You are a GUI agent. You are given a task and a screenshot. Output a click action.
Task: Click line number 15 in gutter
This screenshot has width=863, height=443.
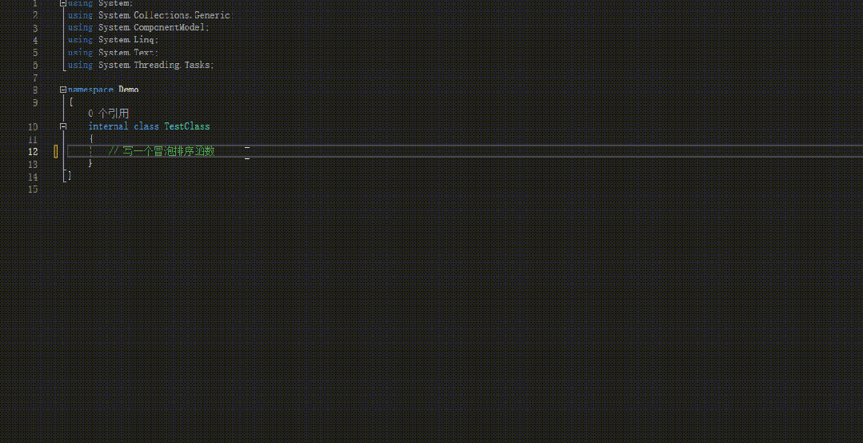pos(33,189)
